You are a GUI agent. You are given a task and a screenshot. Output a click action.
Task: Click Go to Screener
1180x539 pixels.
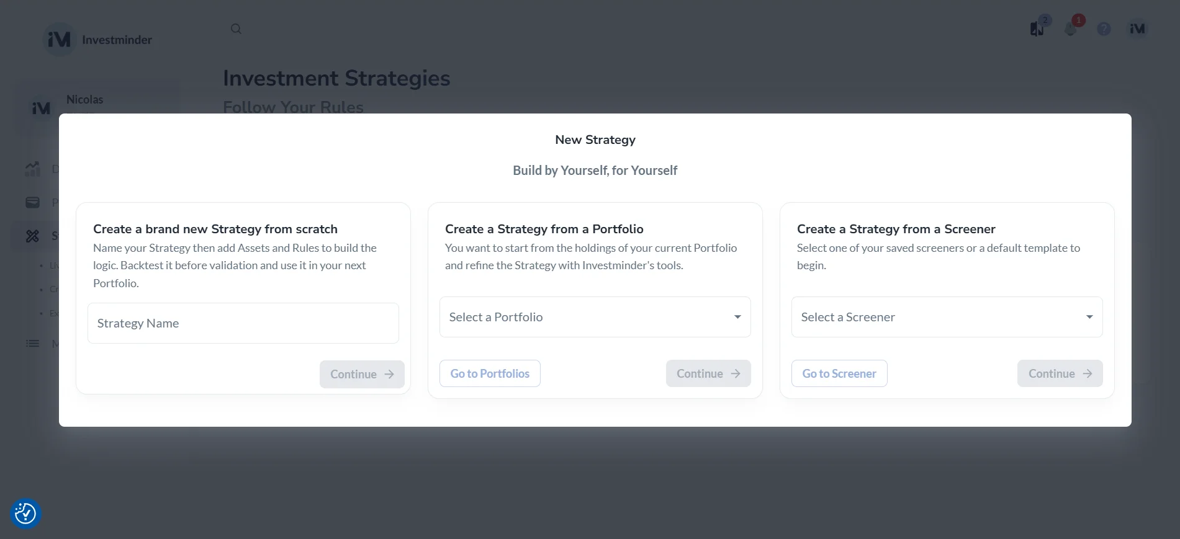tap(839, 373)
